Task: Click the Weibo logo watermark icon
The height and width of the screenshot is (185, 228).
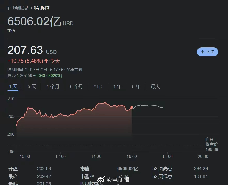Action: pos(102,179)
